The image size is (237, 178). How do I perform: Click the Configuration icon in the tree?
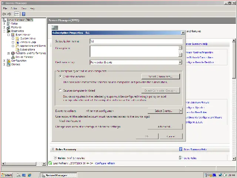[x=9, y=61]
